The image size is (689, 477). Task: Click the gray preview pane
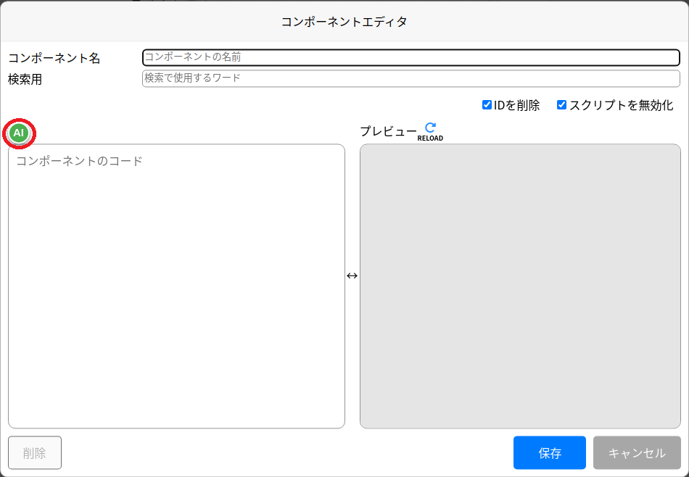tap(519, 283)
